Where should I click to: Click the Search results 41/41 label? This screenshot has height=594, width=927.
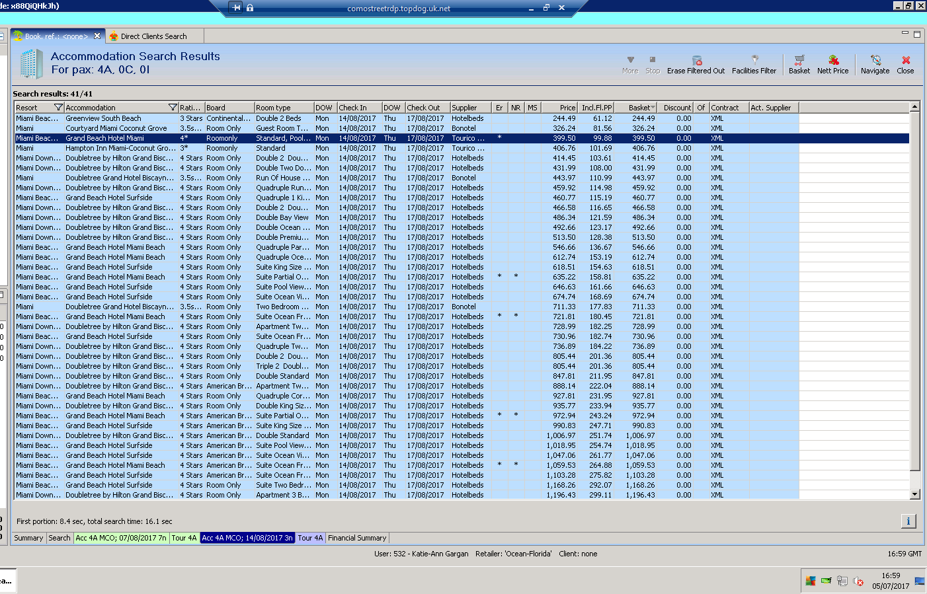[x=53, y=94]
